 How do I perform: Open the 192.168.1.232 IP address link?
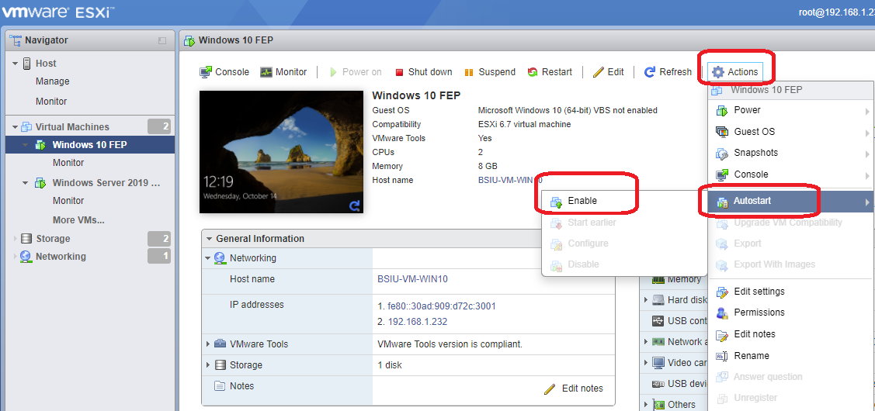[x=417, y=322]
